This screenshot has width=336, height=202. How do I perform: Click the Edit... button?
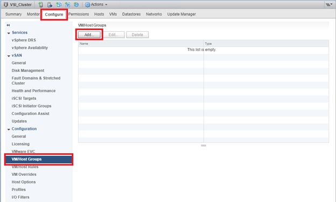114,34
